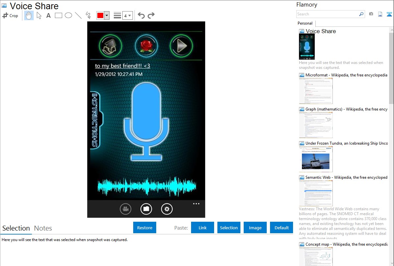The width and height of the screenshot is (394, 266).
Task: Click the cyan audio waveform
Action: point(147,186)
